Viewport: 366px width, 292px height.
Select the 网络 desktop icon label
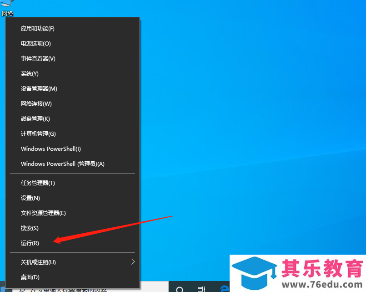click(x=7, y=14)
